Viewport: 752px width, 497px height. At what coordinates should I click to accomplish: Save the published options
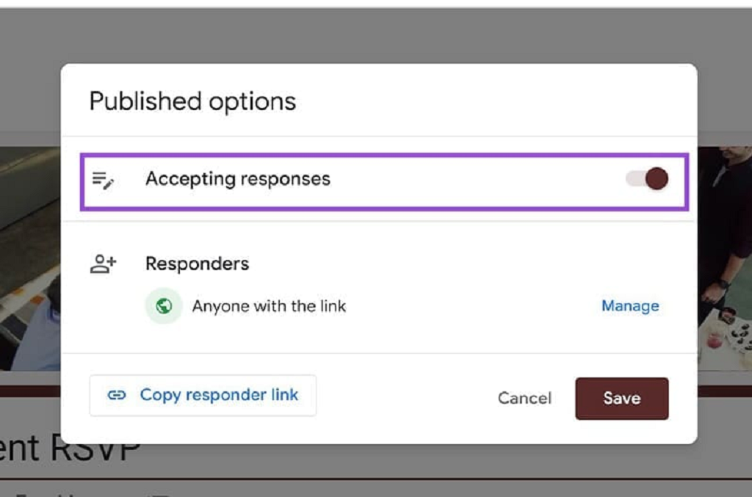click(x=621, y=398)
